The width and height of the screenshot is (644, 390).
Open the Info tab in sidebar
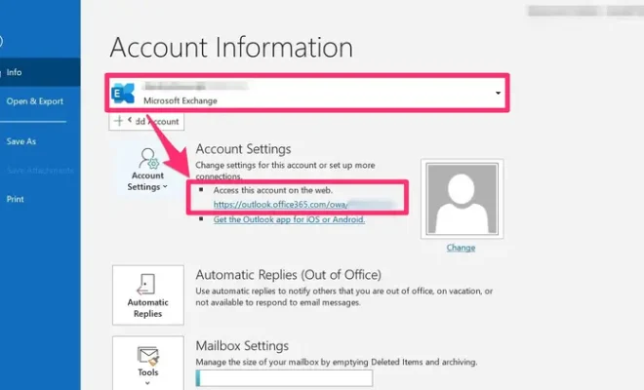pos(40,72)
